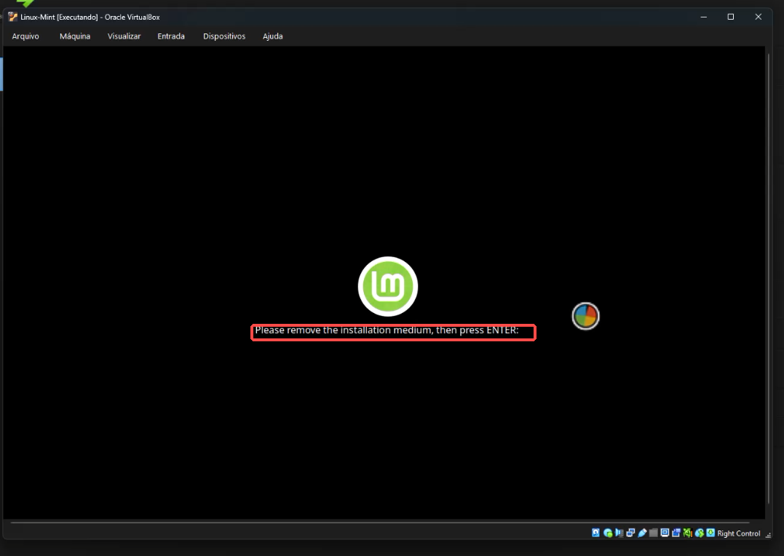The height and width of the screenshot is (556, 784).
Task: Open the Dispositivos menu
Action: [x=224, y=36]
